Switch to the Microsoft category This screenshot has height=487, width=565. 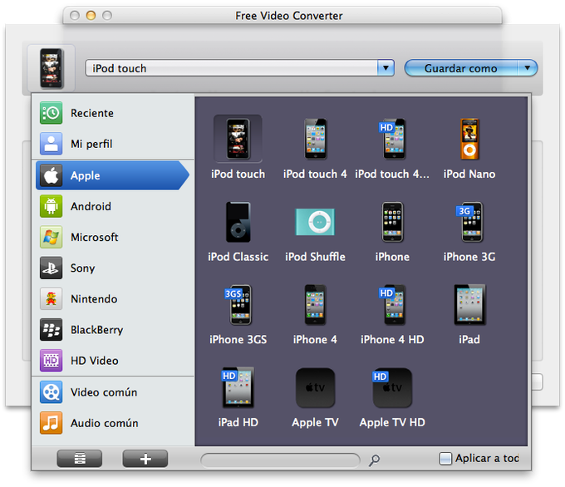113,237
